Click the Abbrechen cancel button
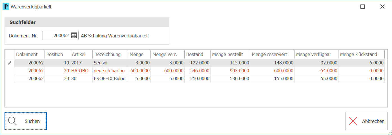The width and height of the screenshot is (392, 135). 366,121
